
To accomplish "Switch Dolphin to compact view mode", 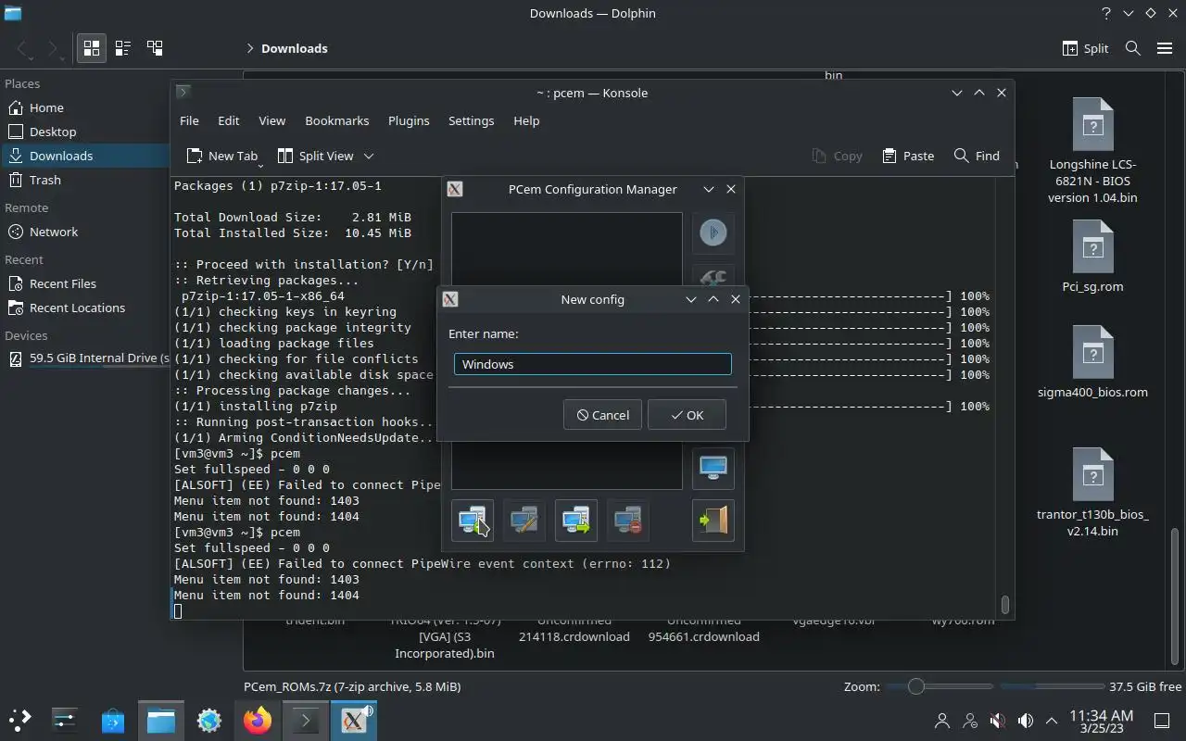I will [x=123, y=48].
